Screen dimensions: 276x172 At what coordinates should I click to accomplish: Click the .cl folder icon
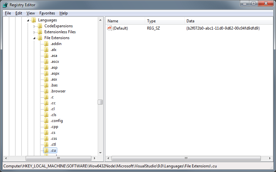point(46,109)
